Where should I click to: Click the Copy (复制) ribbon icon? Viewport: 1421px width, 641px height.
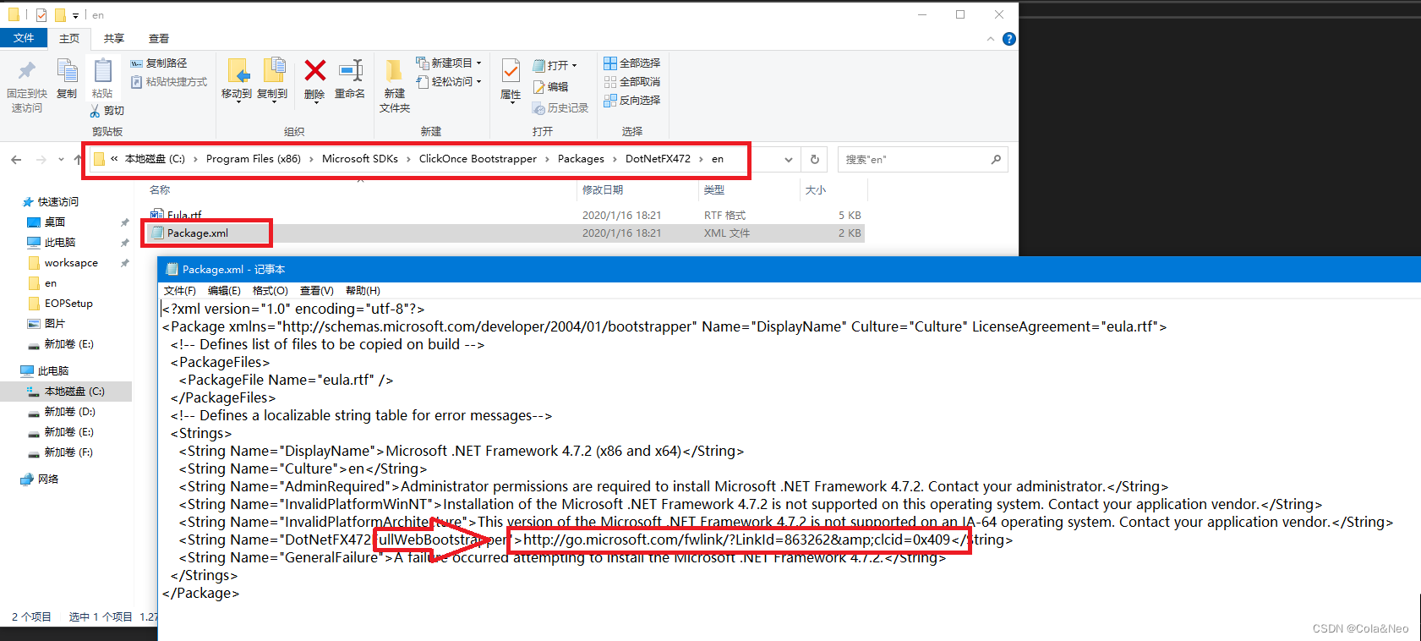[x=67, y=71]
